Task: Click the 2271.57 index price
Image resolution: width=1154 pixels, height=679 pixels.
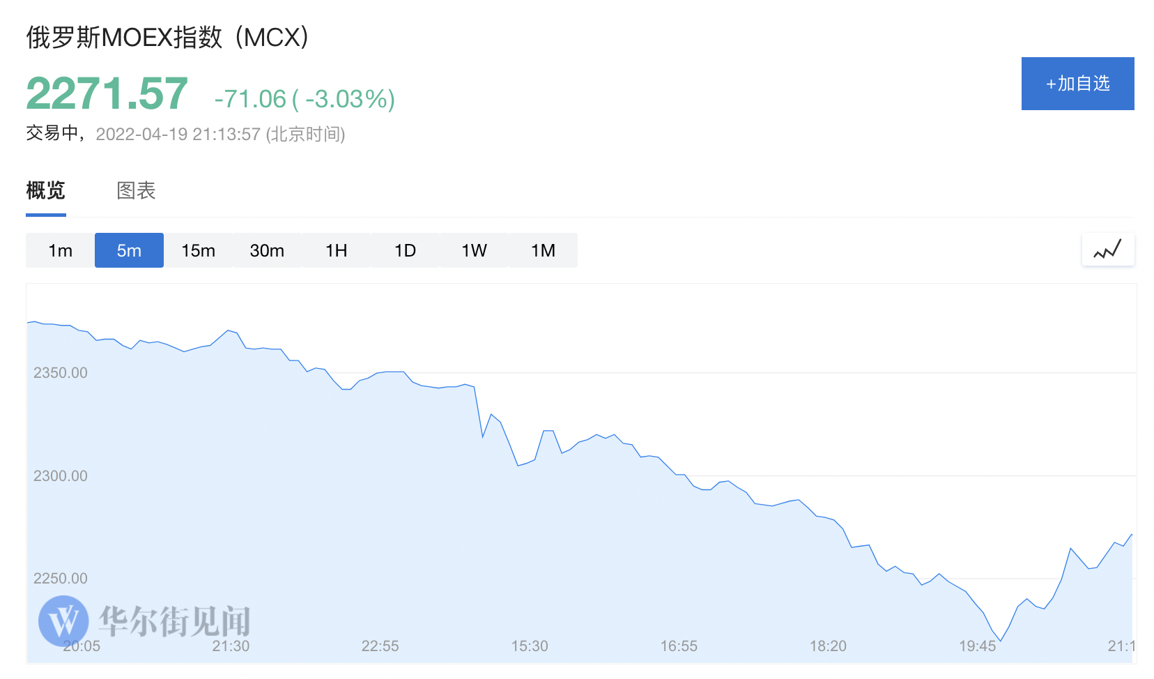Action: (x=107, y=93)
